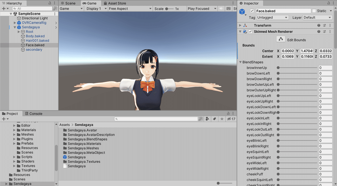
Task: Open Transform component presets icon
Action: pyautogui.click(x=324, y=25)
